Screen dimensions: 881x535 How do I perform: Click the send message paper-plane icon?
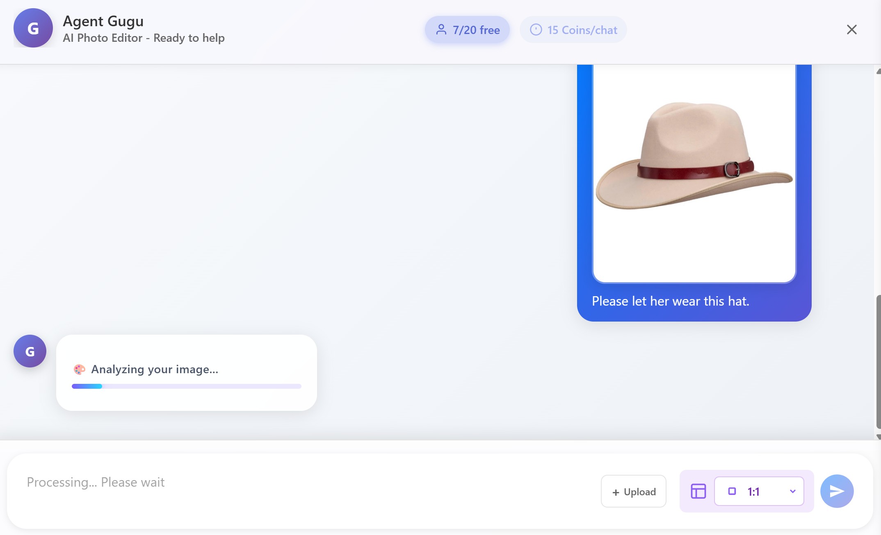point(837,491)
